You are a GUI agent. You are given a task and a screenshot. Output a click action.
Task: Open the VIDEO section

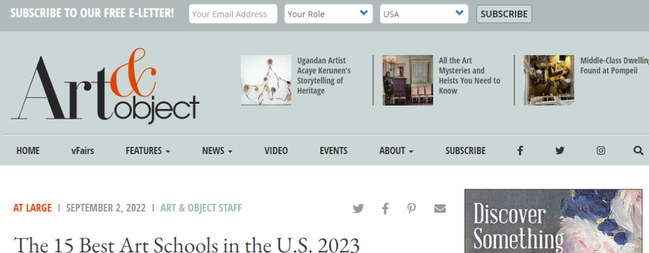click(276, 150)
